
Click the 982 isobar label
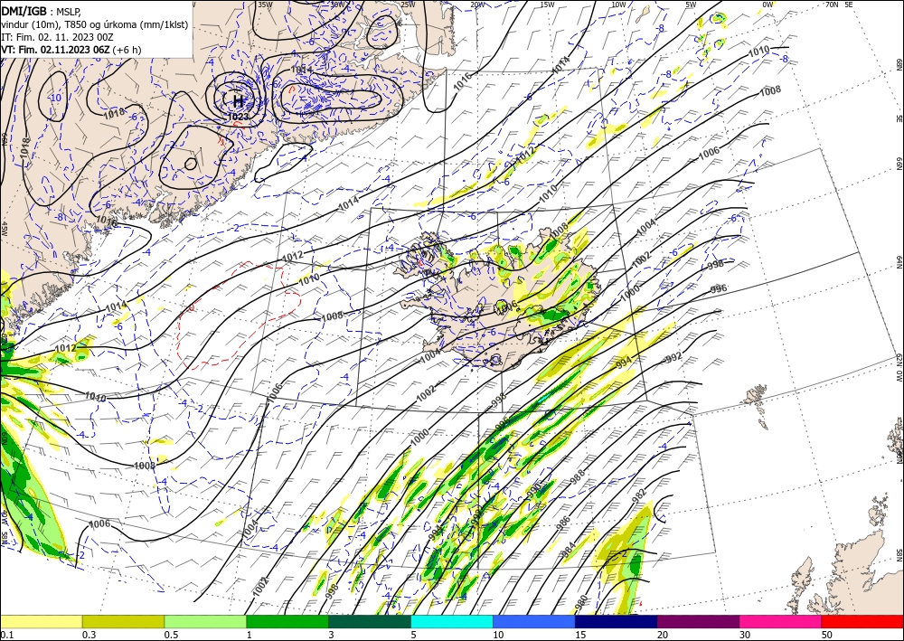click(639, 497)
